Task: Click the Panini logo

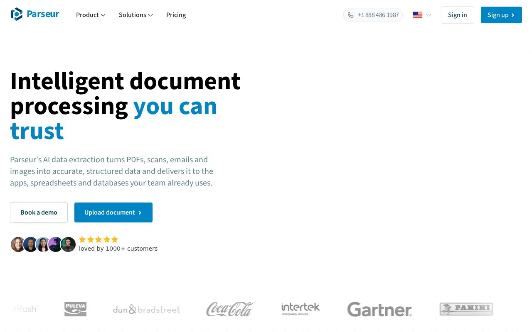Action: pyautogui.click(x=466, y=309)
